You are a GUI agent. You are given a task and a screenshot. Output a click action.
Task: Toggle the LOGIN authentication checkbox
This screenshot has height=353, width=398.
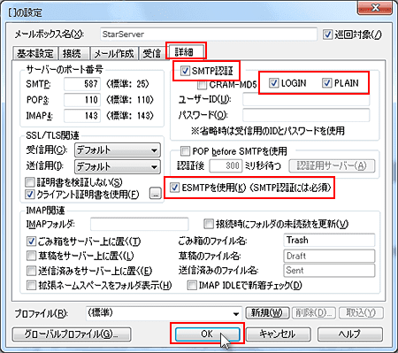[274, 83]
